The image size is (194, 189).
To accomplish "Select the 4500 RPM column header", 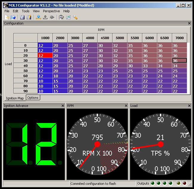I will click(105, 38).
